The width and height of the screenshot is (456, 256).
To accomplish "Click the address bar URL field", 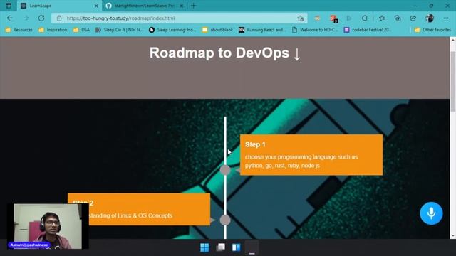I will 179,18.
